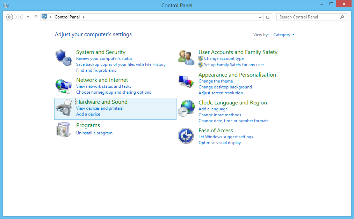Screen dimensions: 354x219
Task: Open Uninstall a program
Action: [x=94, y=133]
